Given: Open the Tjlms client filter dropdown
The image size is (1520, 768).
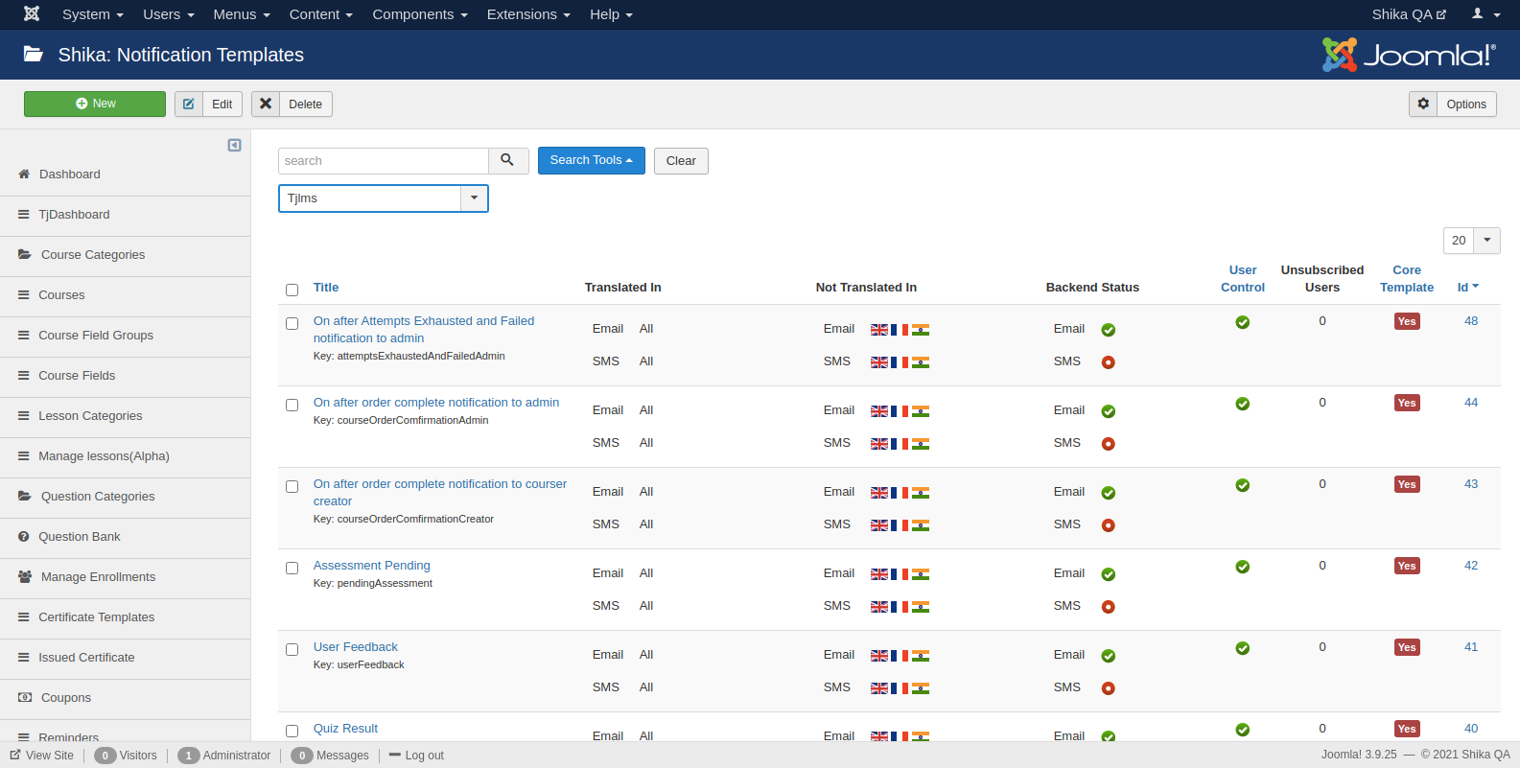Looking at the screenshot, I should click(383, 198).
